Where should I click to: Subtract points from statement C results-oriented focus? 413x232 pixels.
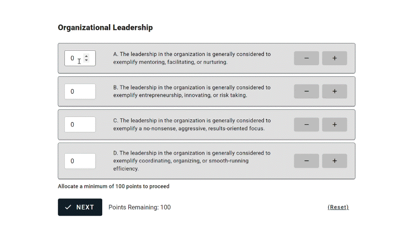tap(306, 124)
